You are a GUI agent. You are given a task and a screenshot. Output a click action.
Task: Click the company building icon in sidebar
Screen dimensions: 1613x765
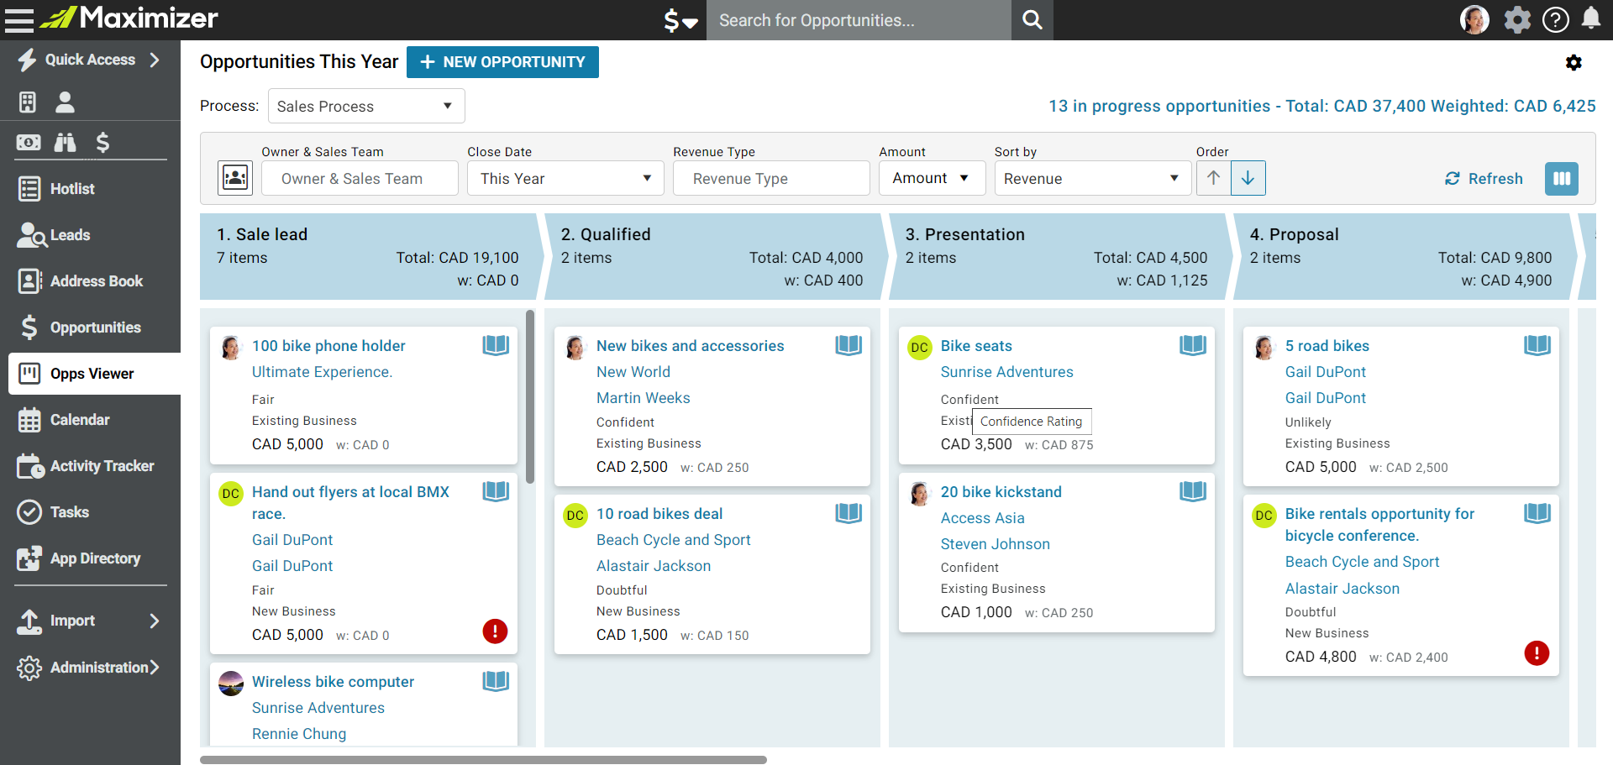pyautogui.click(x=28, y=102)
